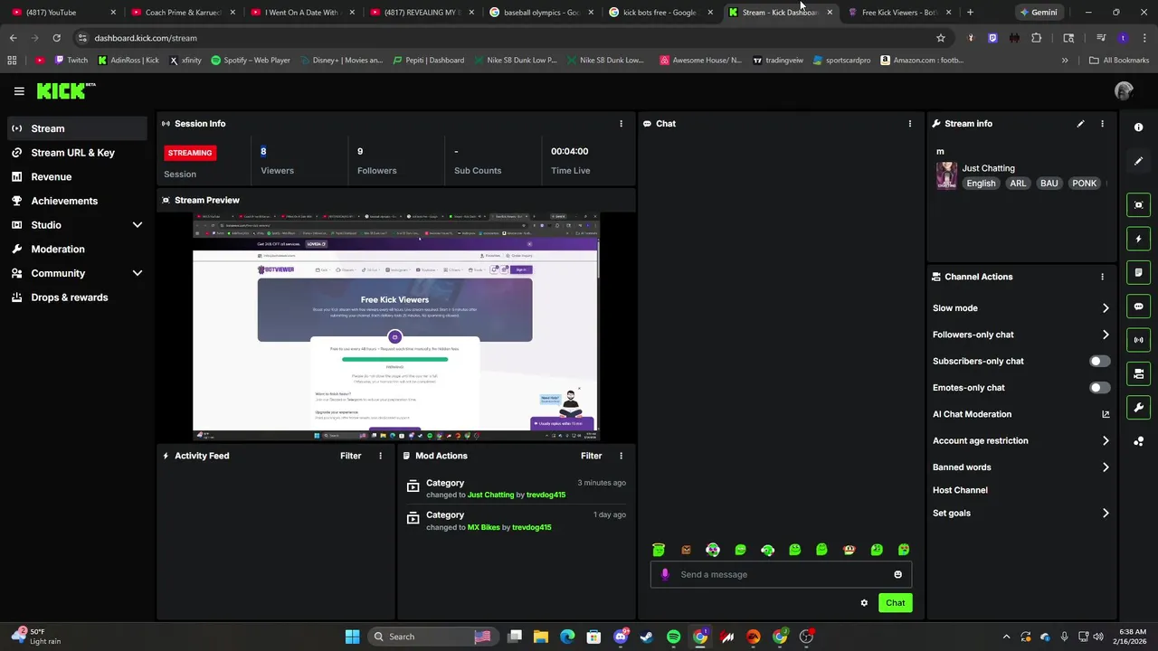Toggle Subscribers-only chat switch

[x=1099, y=361]
